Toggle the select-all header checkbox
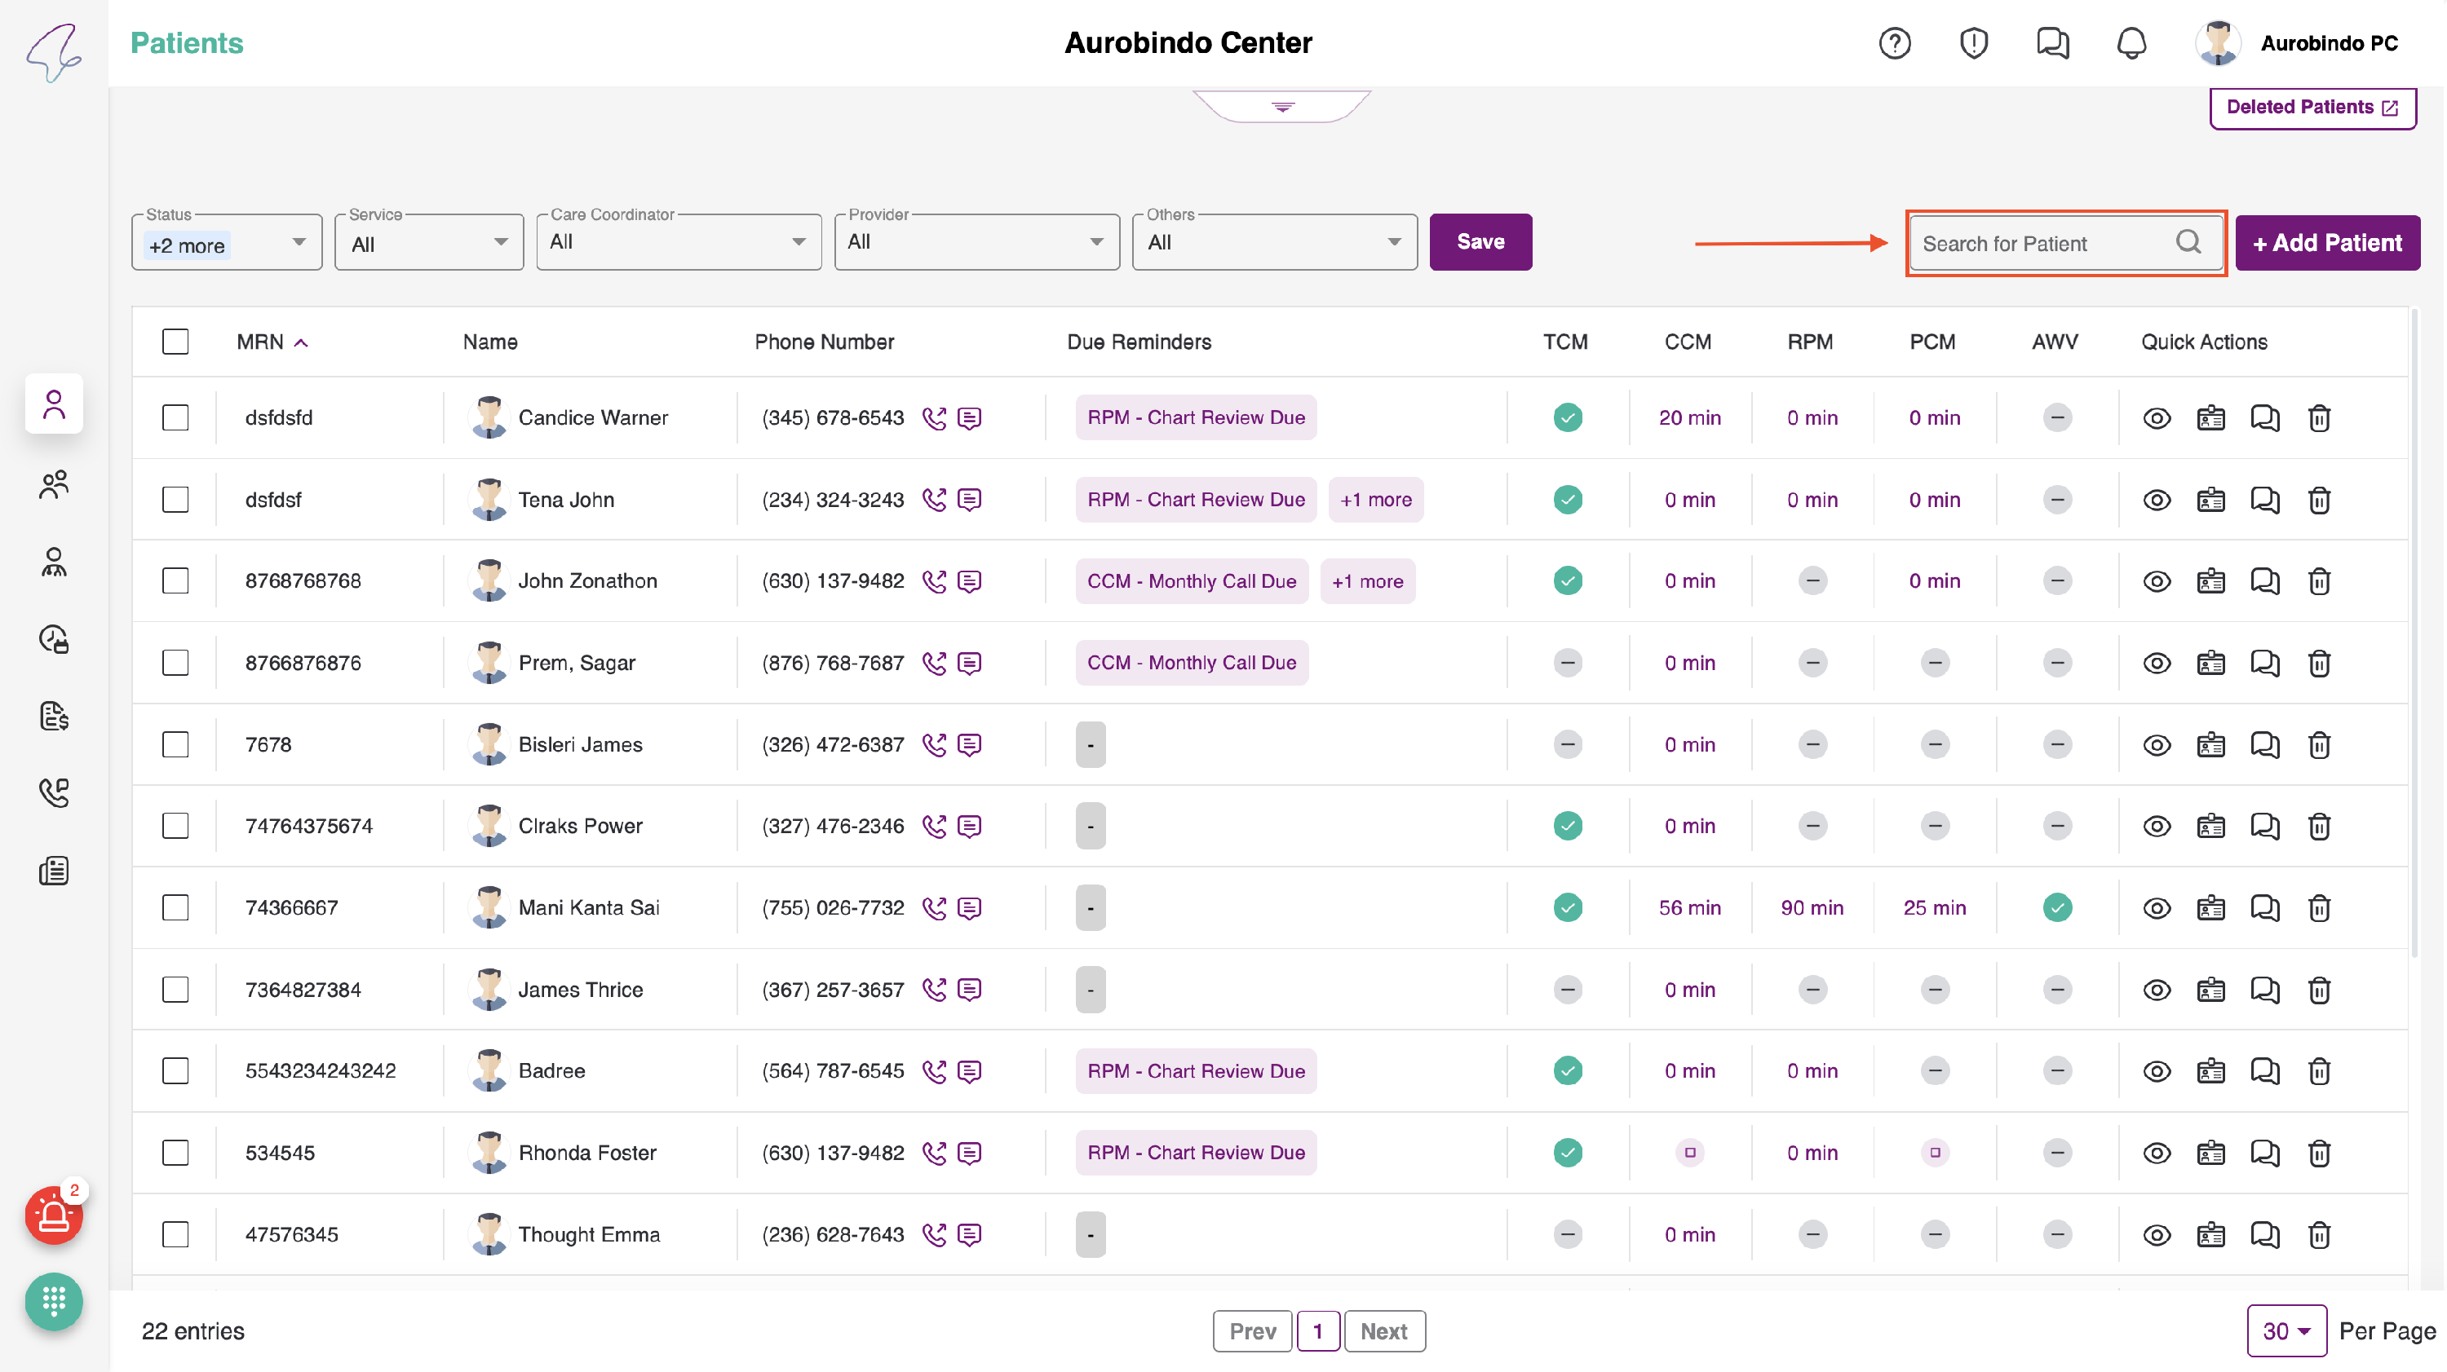 [x=175, y=342]
